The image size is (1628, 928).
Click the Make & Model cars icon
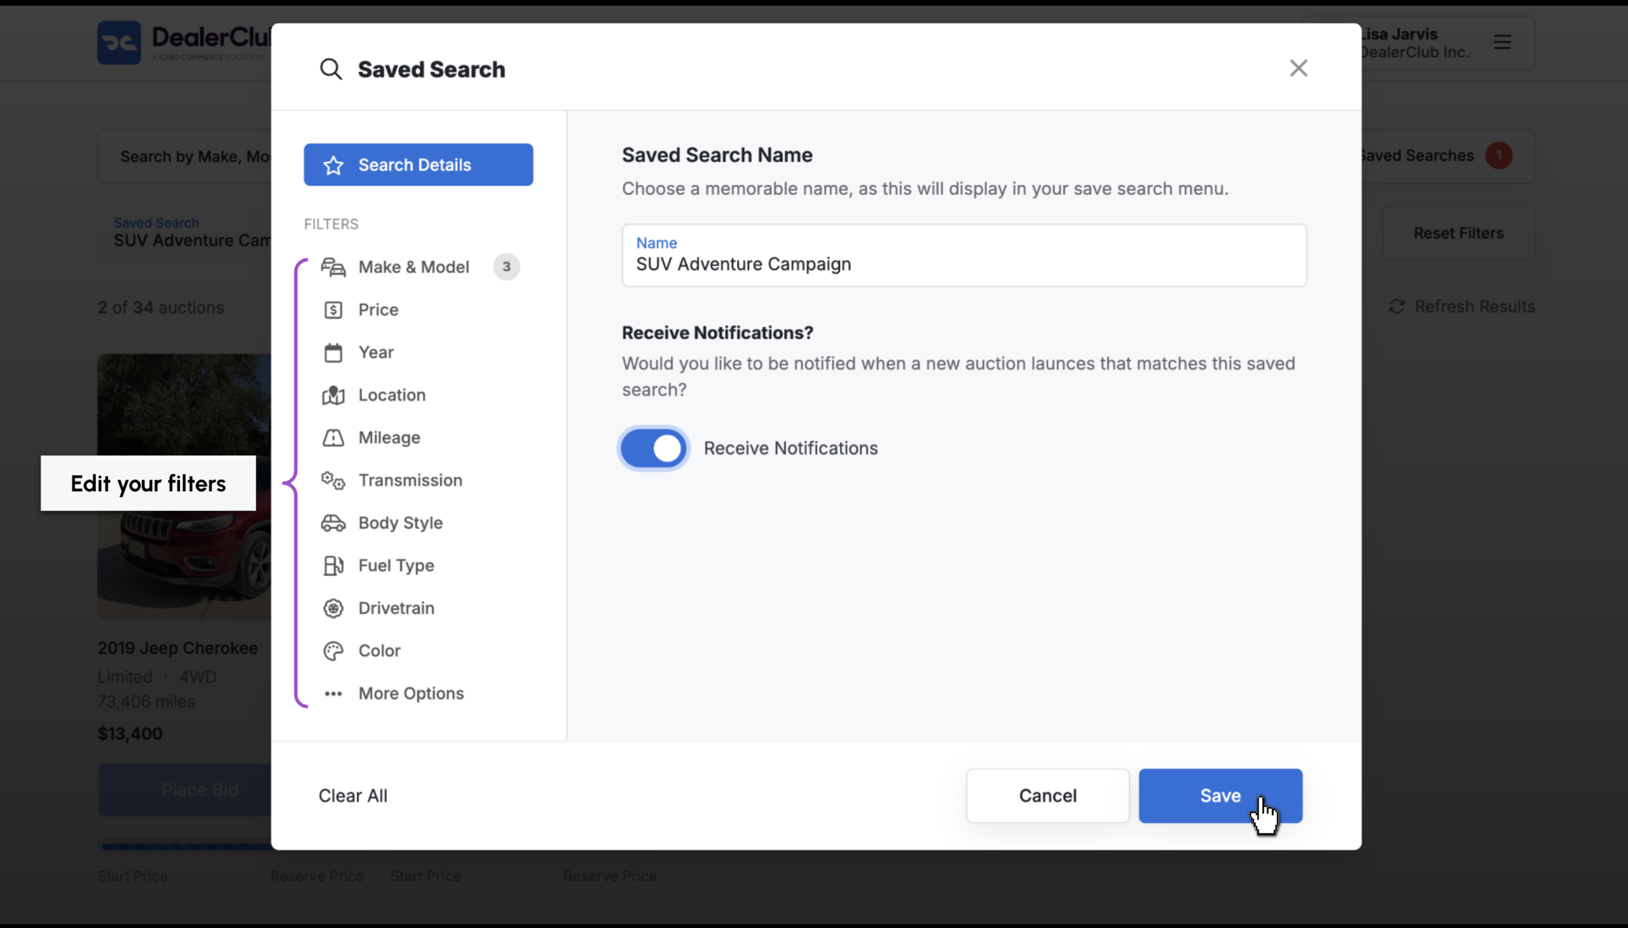333,267
